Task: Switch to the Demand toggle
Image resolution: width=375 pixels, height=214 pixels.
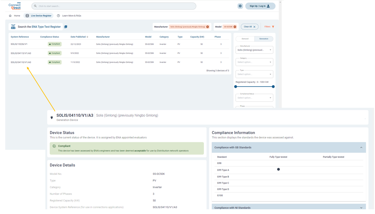Action: coord(245,39)
